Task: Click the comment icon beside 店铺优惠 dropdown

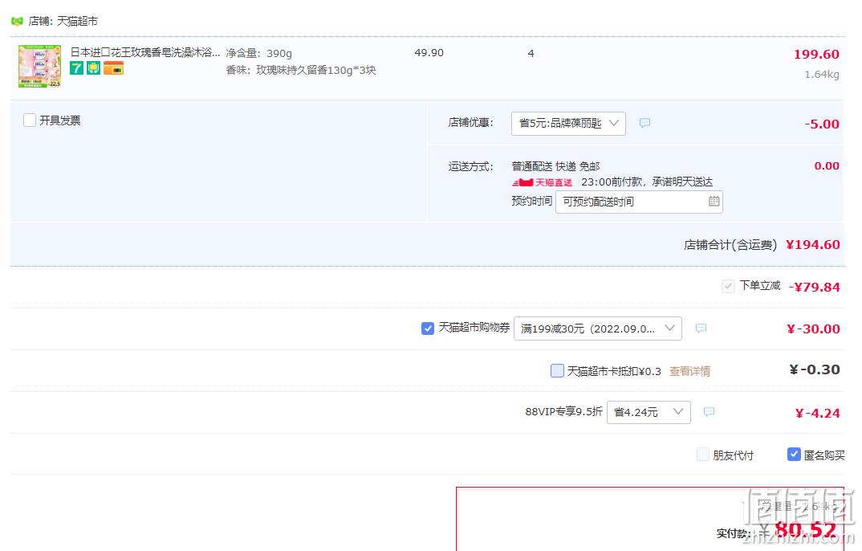Action: pos(644,123)
